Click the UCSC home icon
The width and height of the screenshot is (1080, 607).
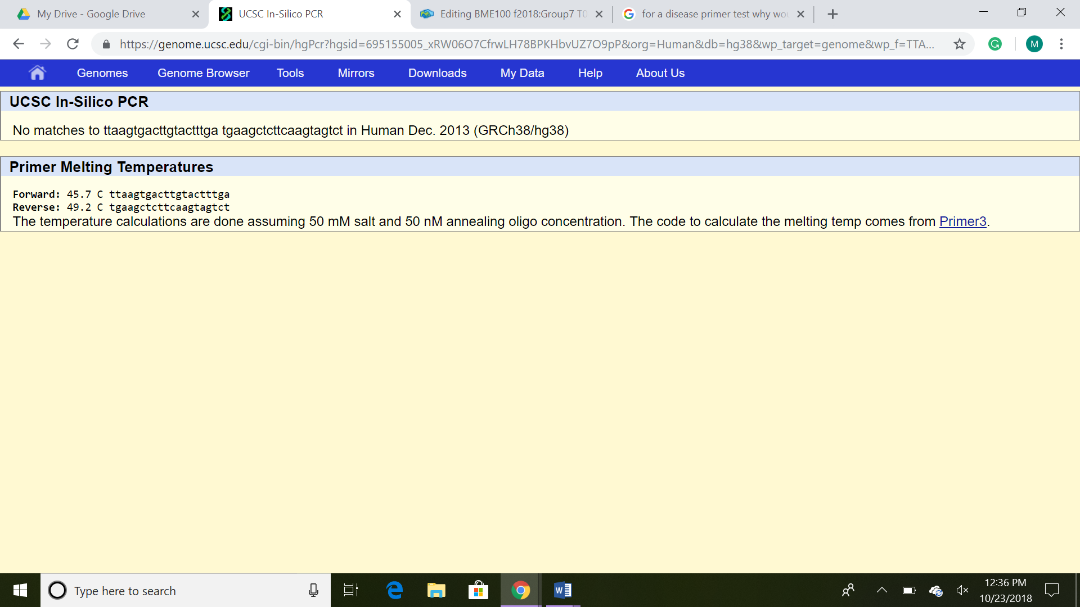[37, 73]
